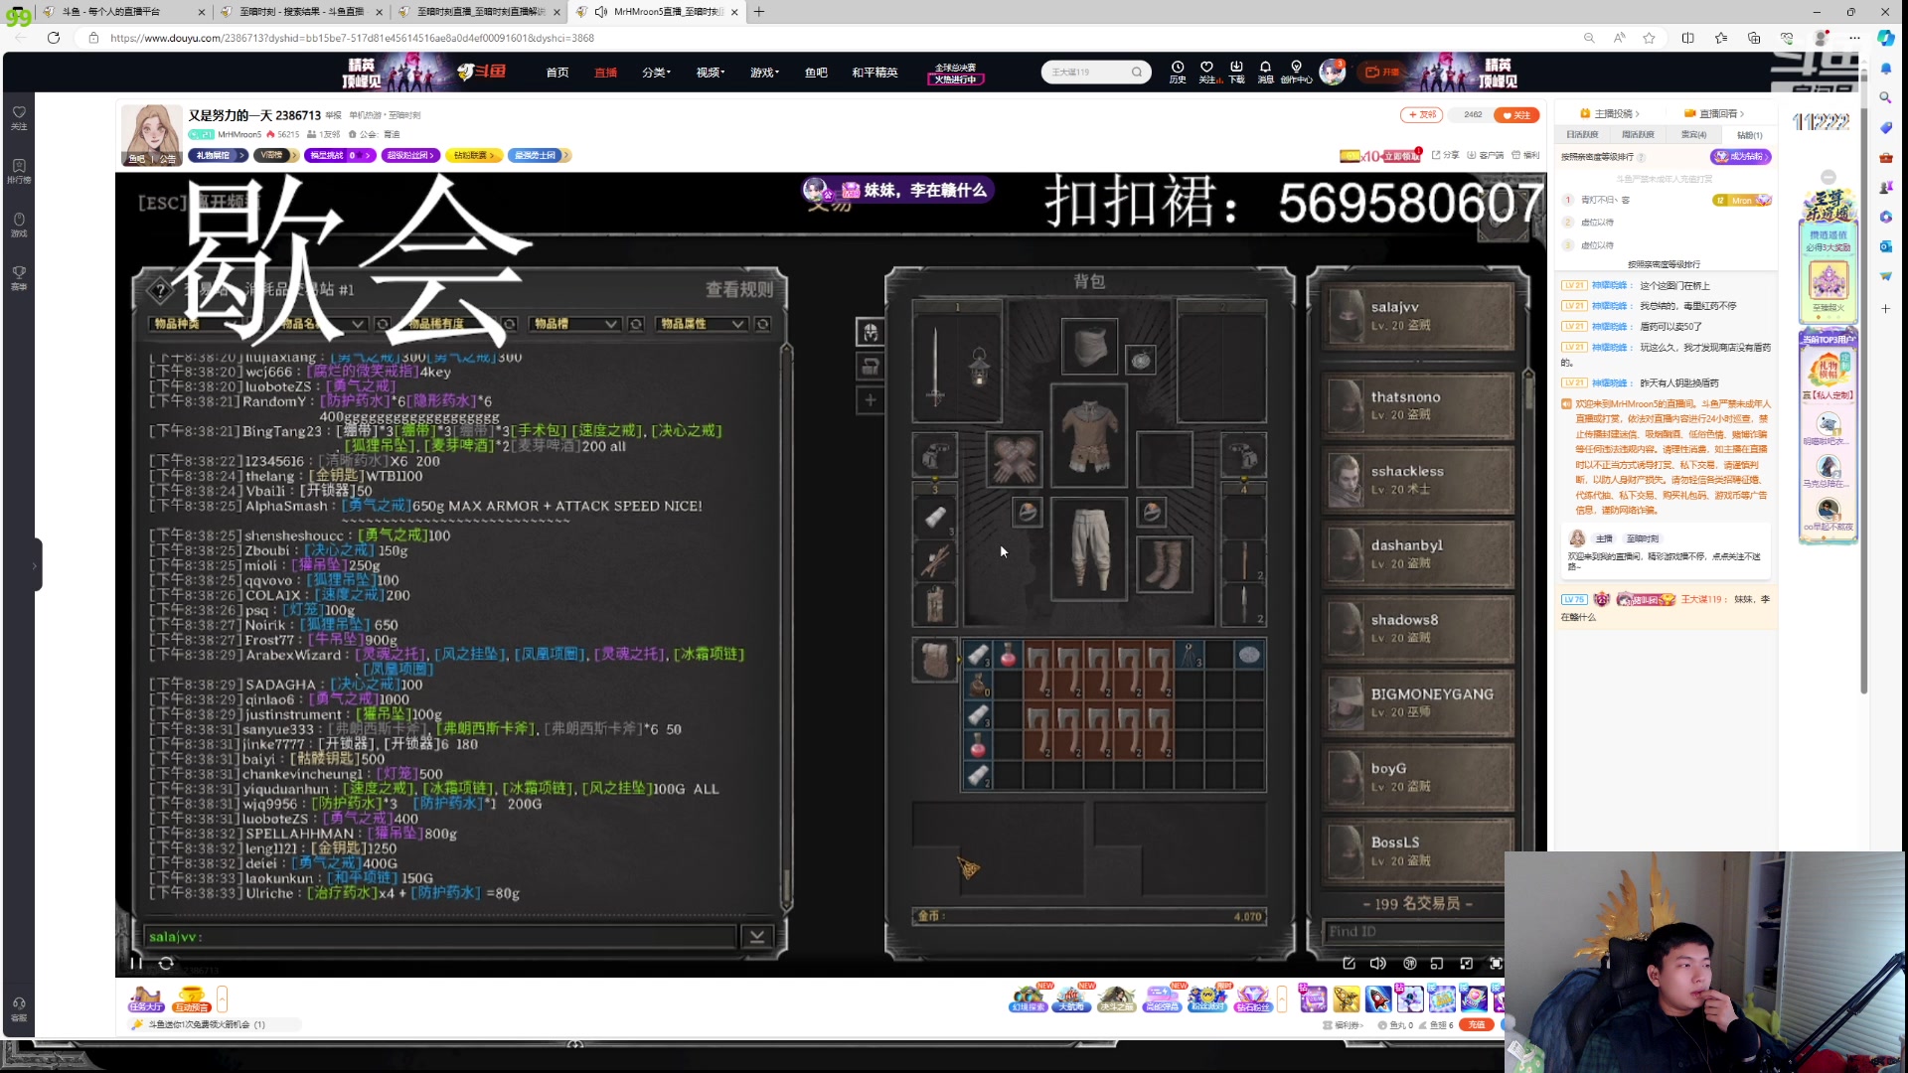Screen dimensions: 1908x1073
Task: Select 直播 in Douyu navigation
Action: point(606,73)
